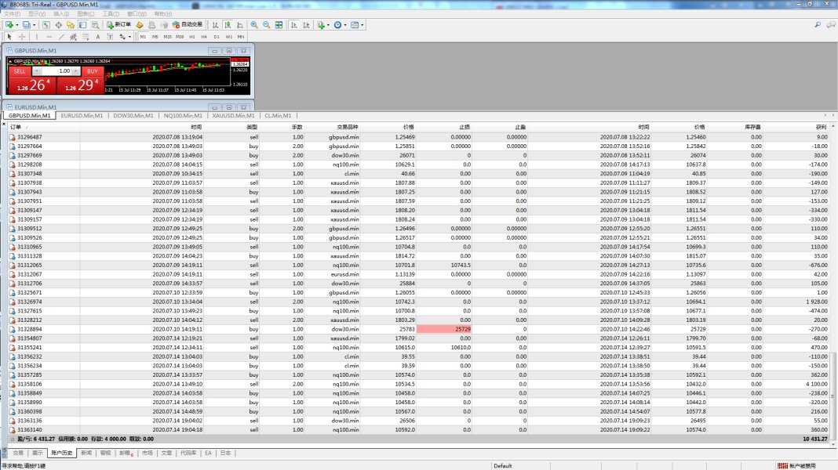Image resolution: width=838 pixels, height=470 pixels.
Task: Select the text label 'A' tool
Action: pos(97,37)
